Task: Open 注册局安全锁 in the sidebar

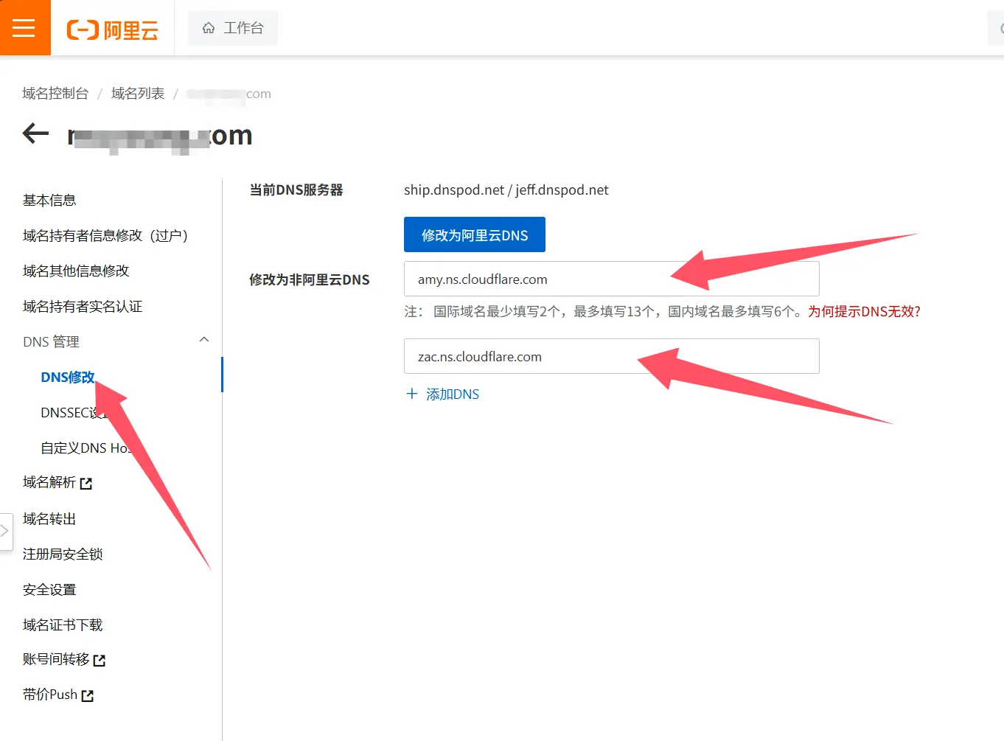Action: click(x=63, y=554)
